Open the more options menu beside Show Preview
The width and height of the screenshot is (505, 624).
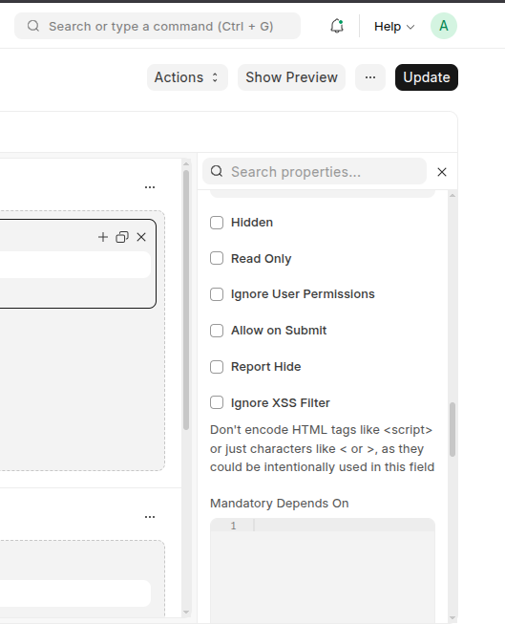coord(370,77)
